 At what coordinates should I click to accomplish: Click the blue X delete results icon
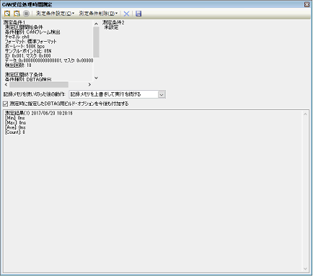click(126, 14)
